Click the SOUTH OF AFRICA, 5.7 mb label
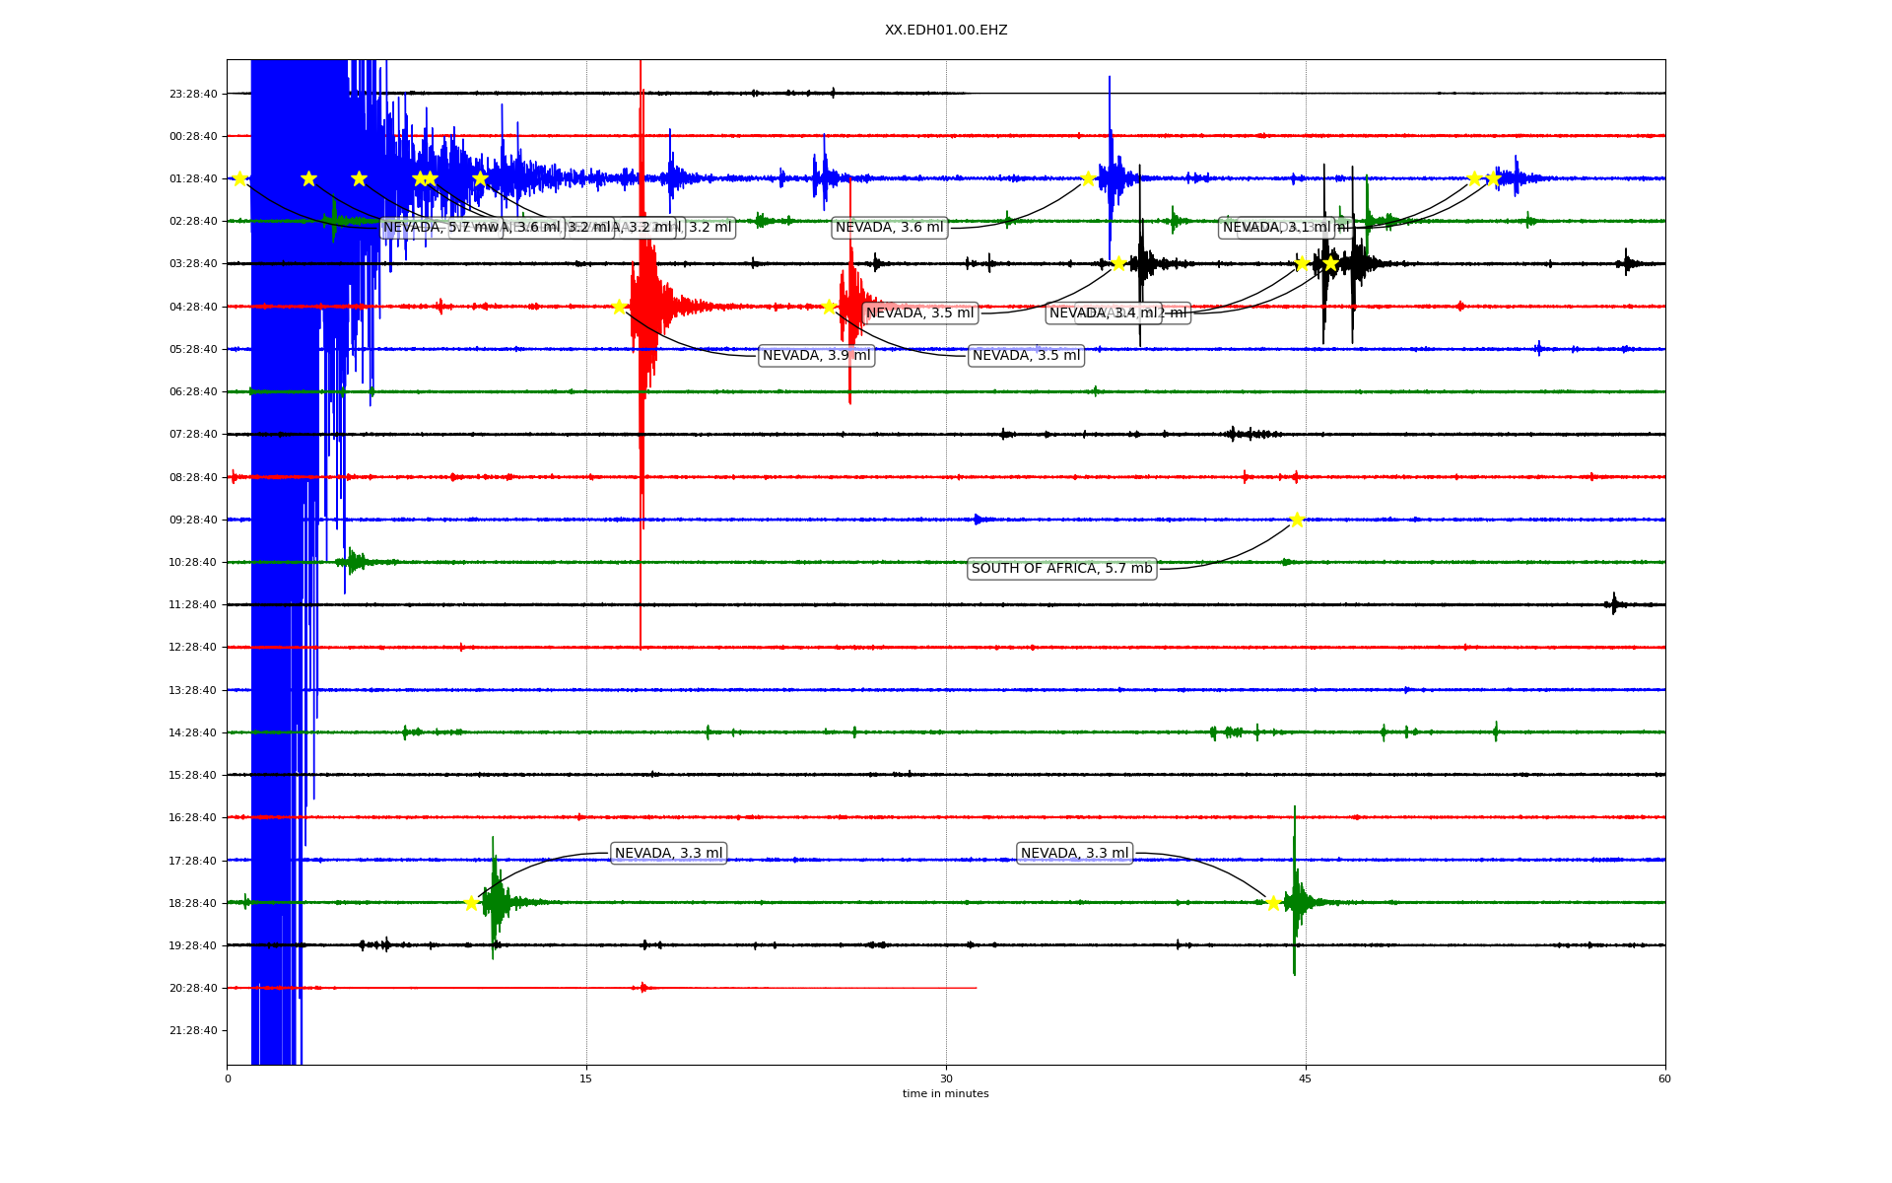This screenshot has width=1892, height=1183. coord(1061,569)
